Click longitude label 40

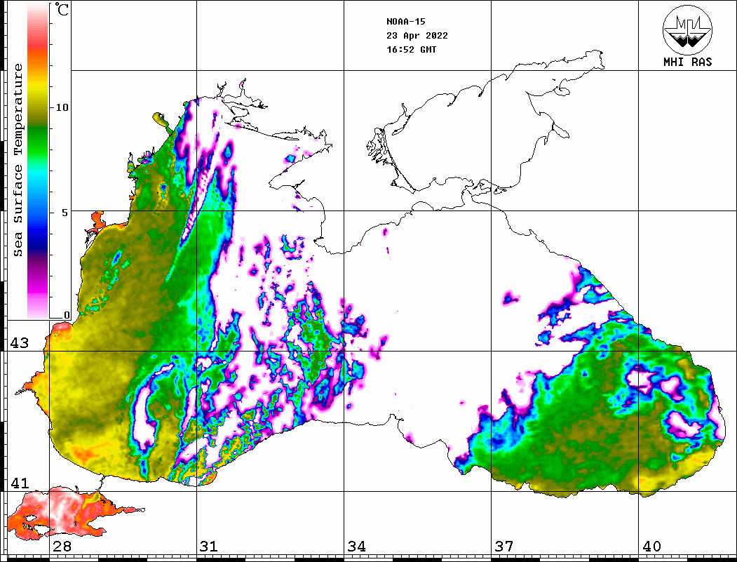click(x=651, y=547)
